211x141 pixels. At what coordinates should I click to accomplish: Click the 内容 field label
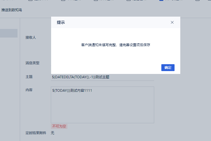(x=29, y=90)
